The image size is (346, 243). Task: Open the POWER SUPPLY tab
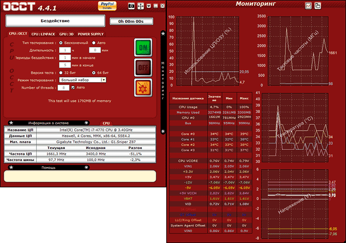coord(91,34)
